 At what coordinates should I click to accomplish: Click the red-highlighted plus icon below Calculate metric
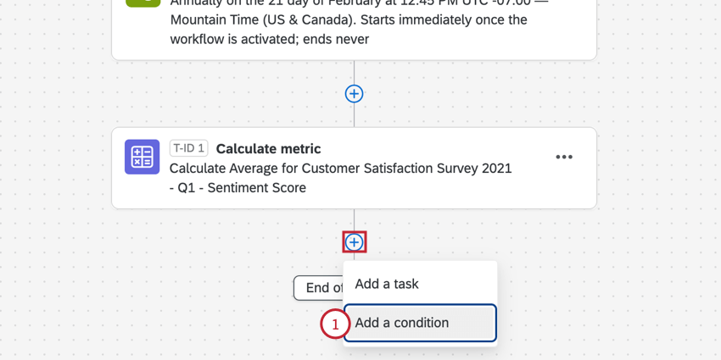point(354,242)
